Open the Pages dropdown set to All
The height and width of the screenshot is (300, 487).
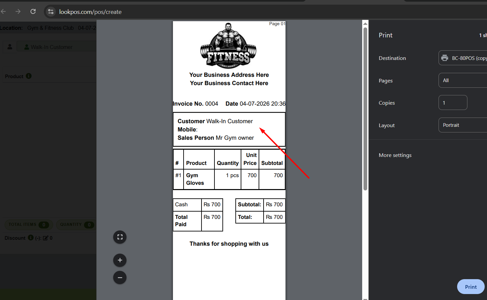tap(463, 80)
